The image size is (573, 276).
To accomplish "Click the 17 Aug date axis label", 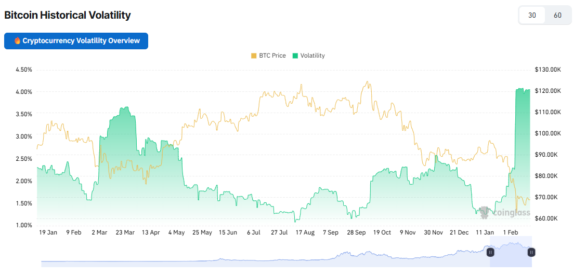I will point(305,232).
